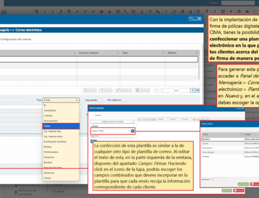
Task: Select Notificación eCliente option
Action: [x=61, y=142]
